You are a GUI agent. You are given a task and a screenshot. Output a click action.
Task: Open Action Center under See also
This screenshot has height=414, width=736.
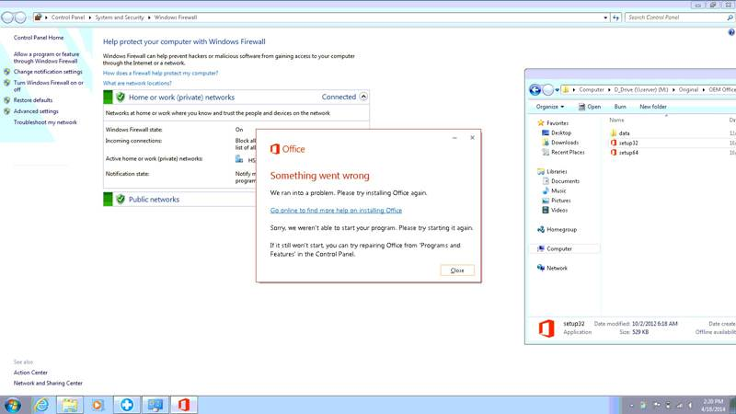point(30,373)
